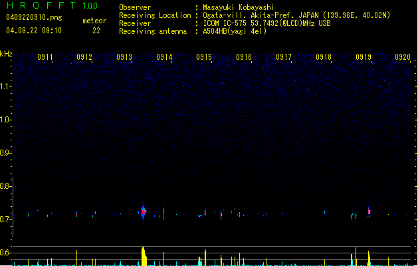Viewport: 418px width, 266px height.
Task: Click the Receiving Location label
Action: coord(155,15)
